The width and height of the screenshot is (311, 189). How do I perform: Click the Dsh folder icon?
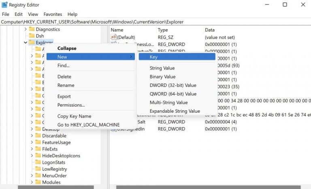(x=31, y=36)
